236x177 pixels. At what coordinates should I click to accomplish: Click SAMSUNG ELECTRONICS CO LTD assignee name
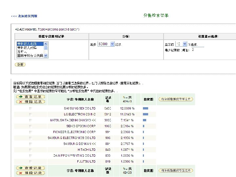tap(72, 138)
